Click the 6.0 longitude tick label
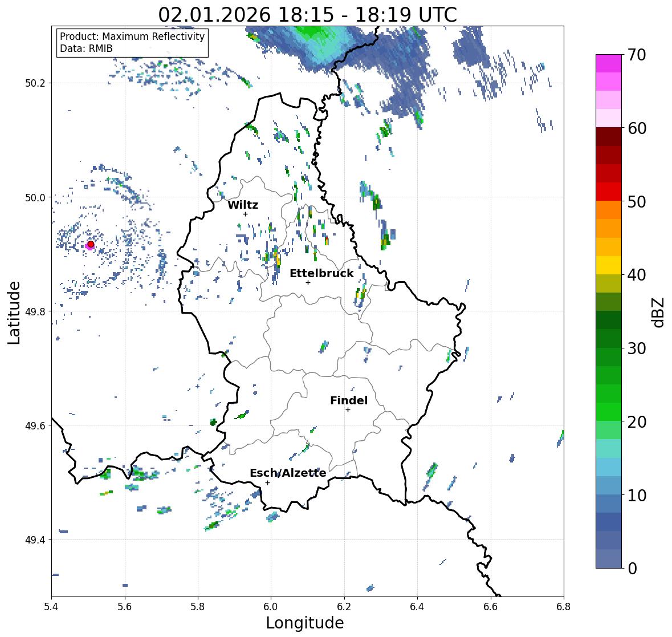 [x=271, y=606]
